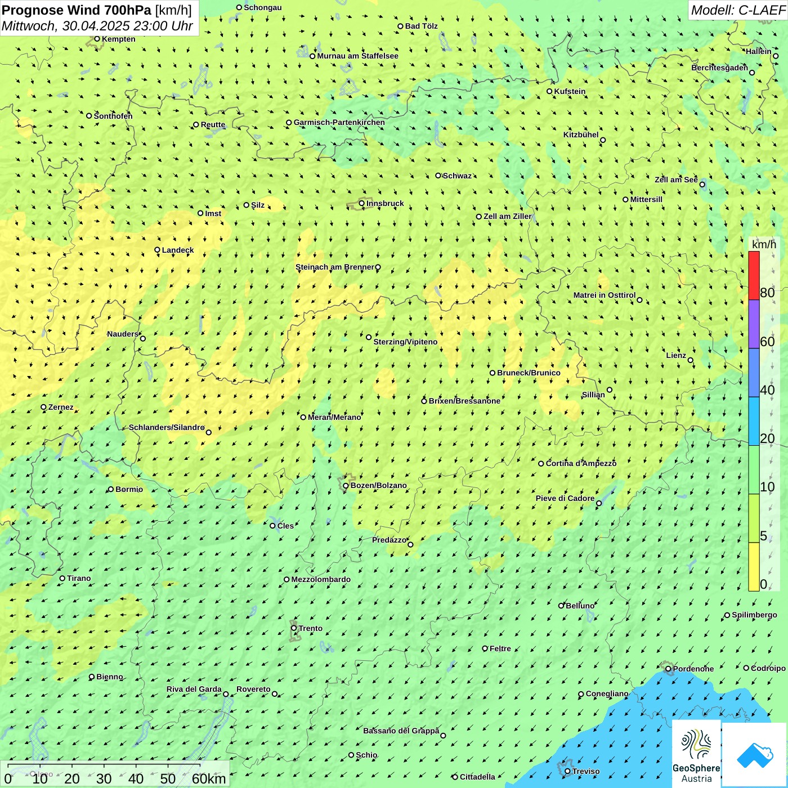Click the Sillian location dot

click(x=610, y=389)
